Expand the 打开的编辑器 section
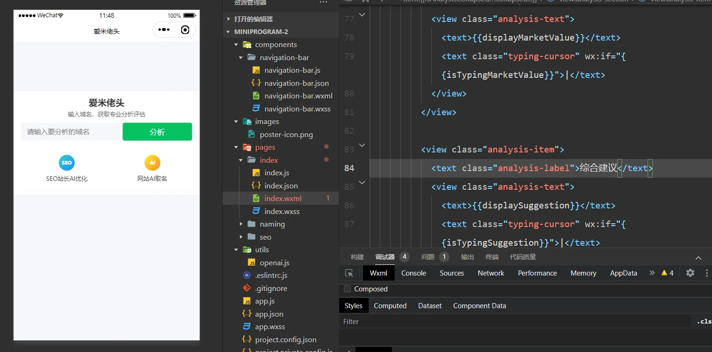This screenshot has width=712, height=352. pyautogui.click(x=229, y=19)
